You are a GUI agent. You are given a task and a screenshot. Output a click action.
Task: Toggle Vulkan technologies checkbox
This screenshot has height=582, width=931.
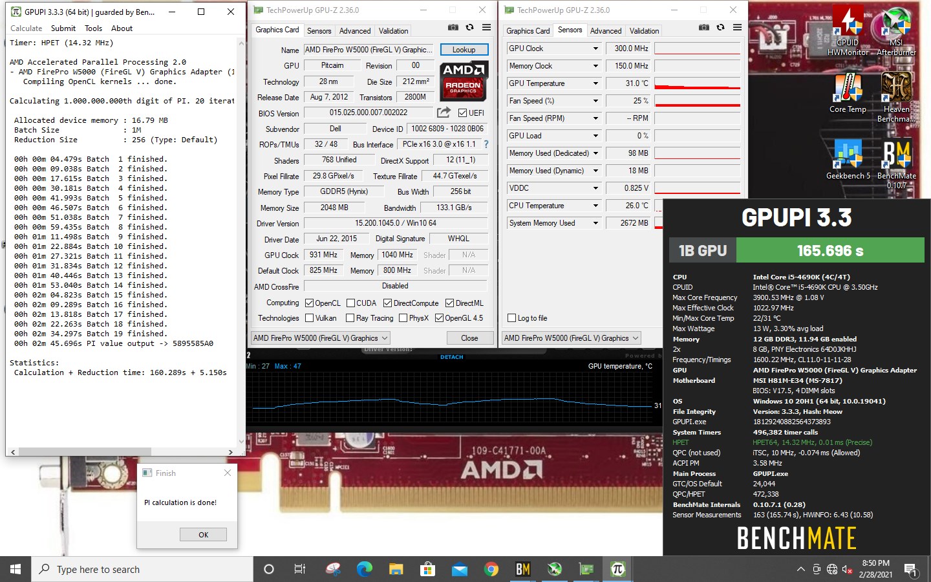coord(309,318)
